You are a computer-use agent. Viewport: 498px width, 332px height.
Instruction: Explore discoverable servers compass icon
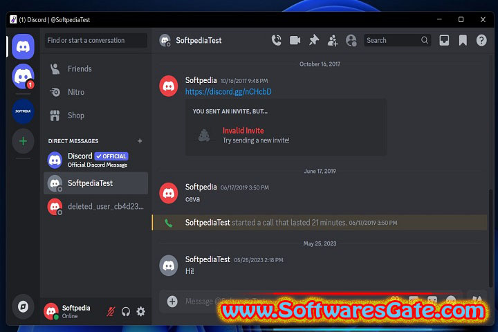tap(24, 306)
